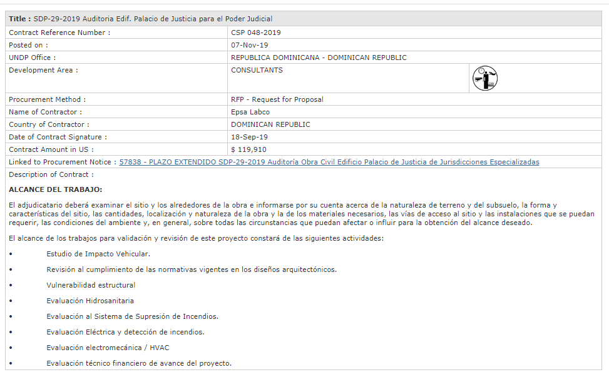Click bullet Estudio de Impacto Vehicular
This screenshot has width=609, height=377.
98,254
